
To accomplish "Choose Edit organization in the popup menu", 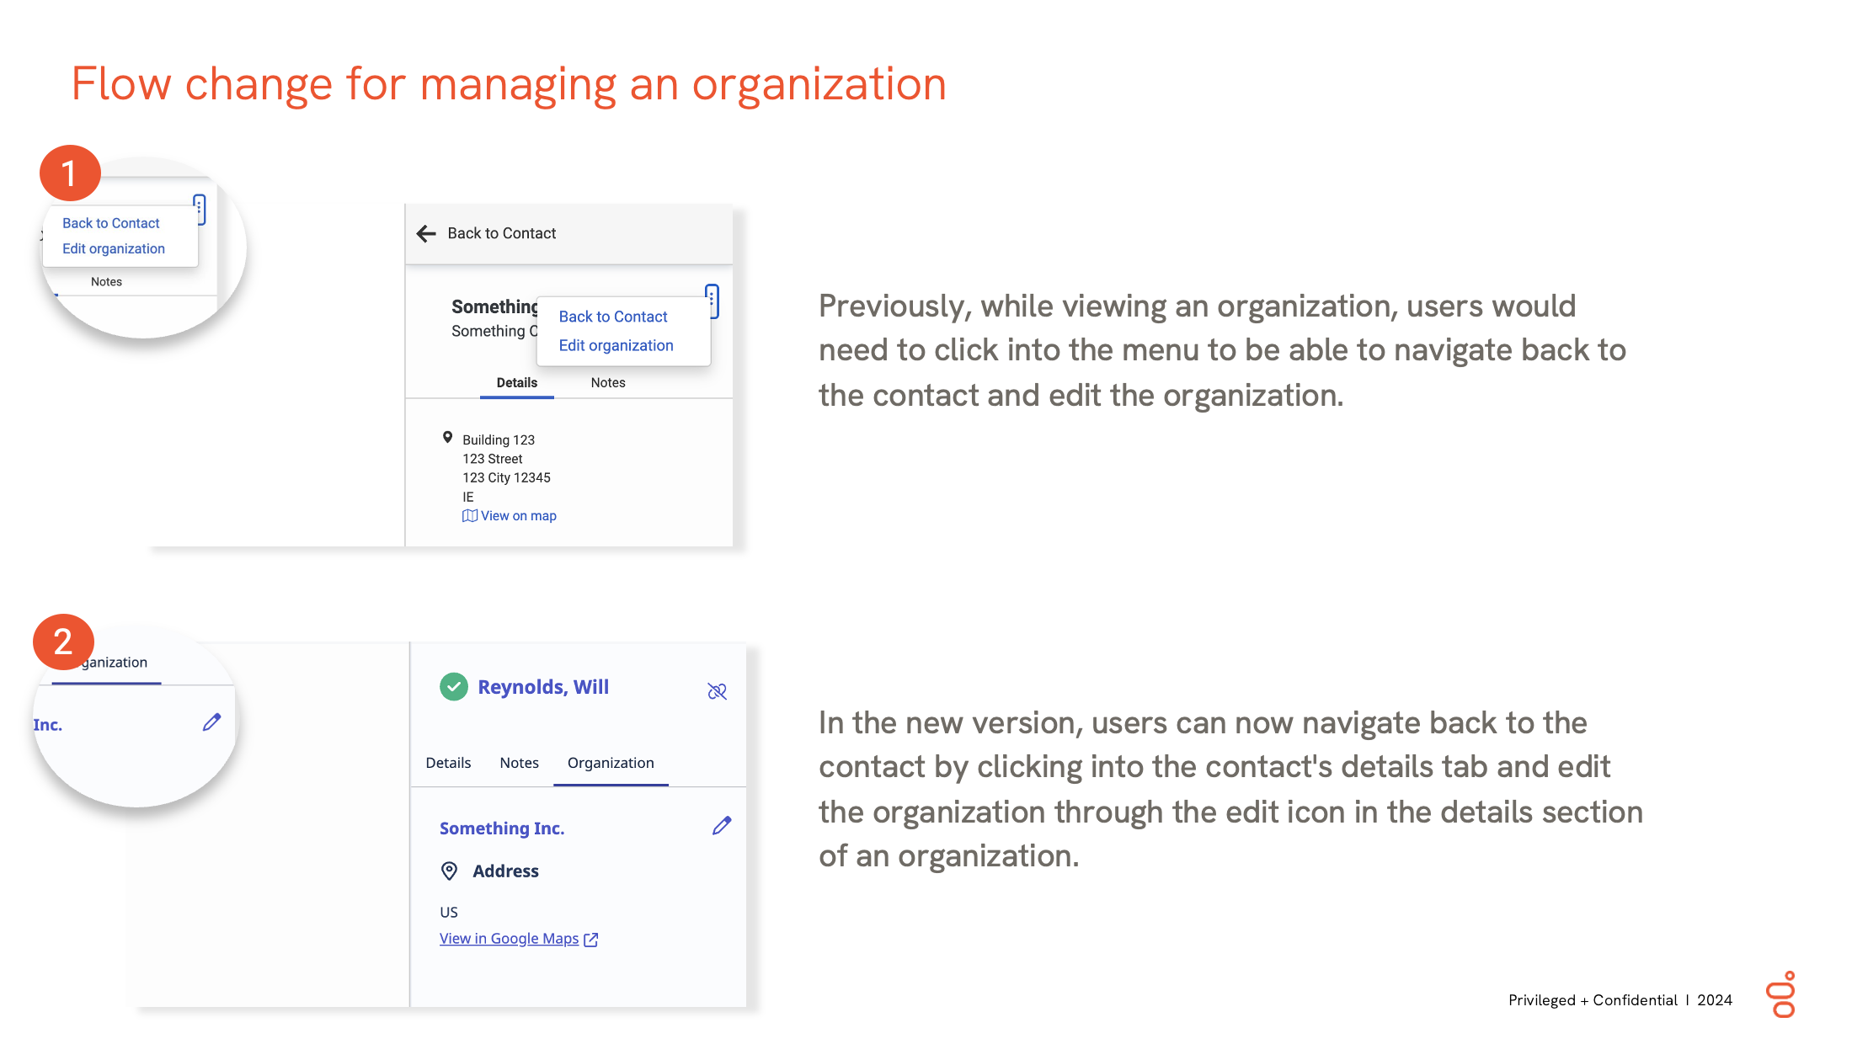I will [616, 345].
